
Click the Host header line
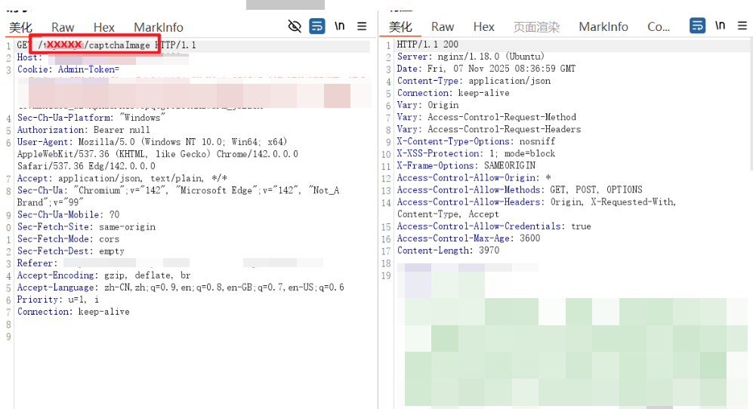coord(103,57)
